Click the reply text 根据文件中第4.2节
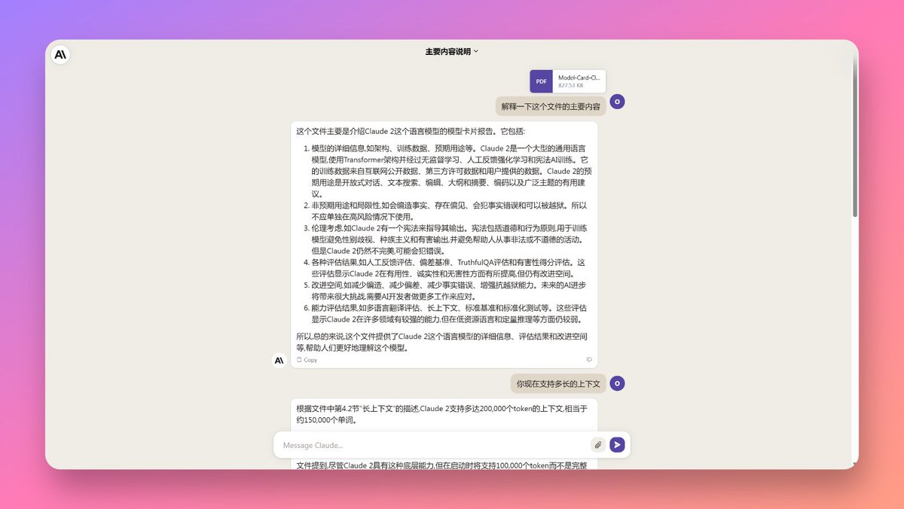This screenshot has height=509, width=904. [443, 414]
